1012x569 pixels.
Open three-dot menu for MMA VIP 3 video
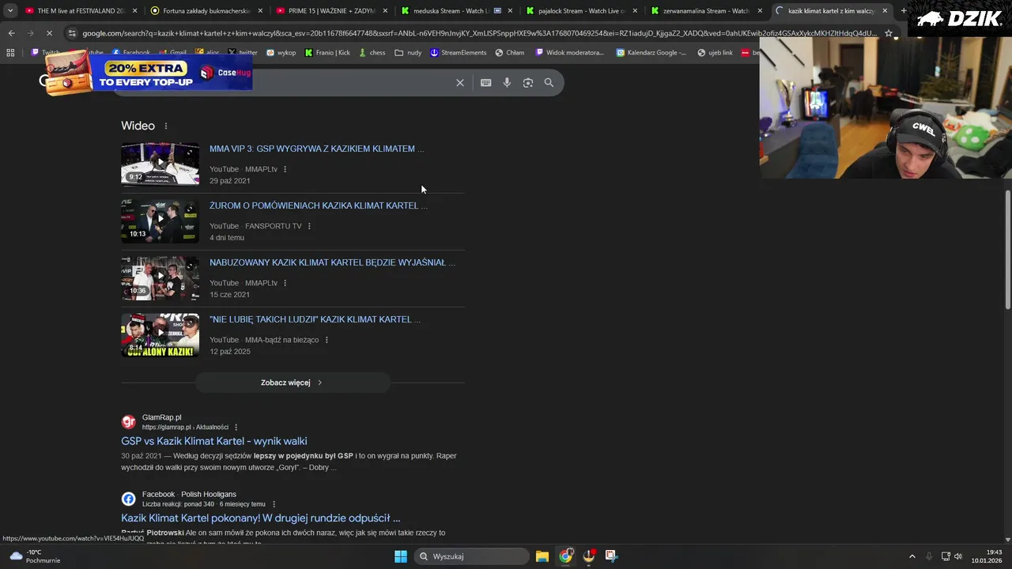click(285, 169)
